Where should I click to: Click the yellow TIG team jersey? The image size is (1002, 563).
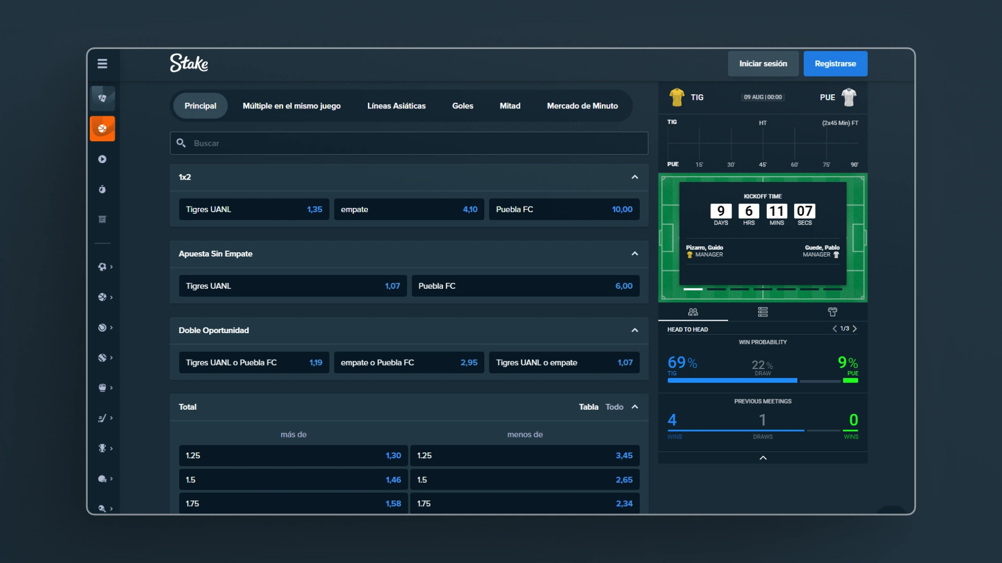point(677,97)
